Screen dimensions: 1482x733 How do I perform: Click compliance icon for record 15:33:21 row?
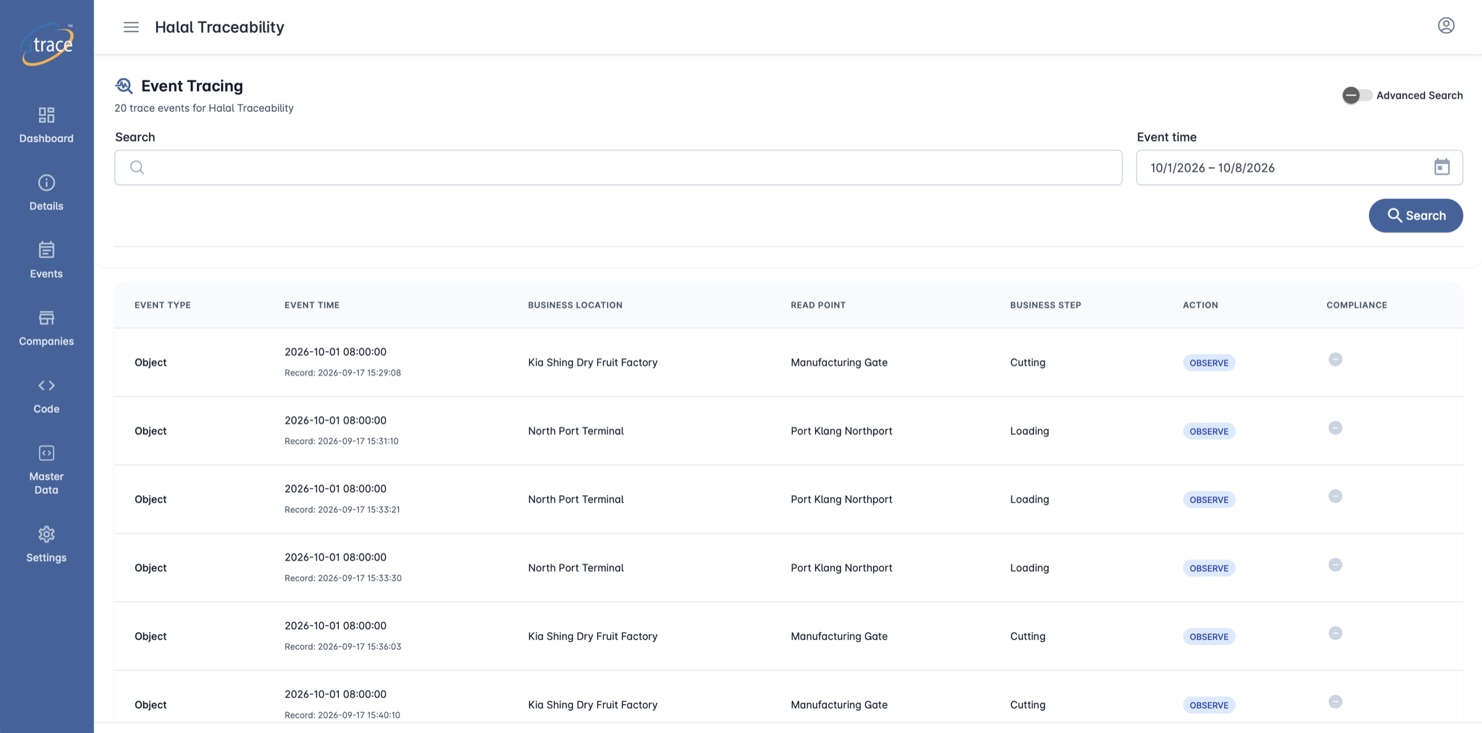pos(1335,496)
